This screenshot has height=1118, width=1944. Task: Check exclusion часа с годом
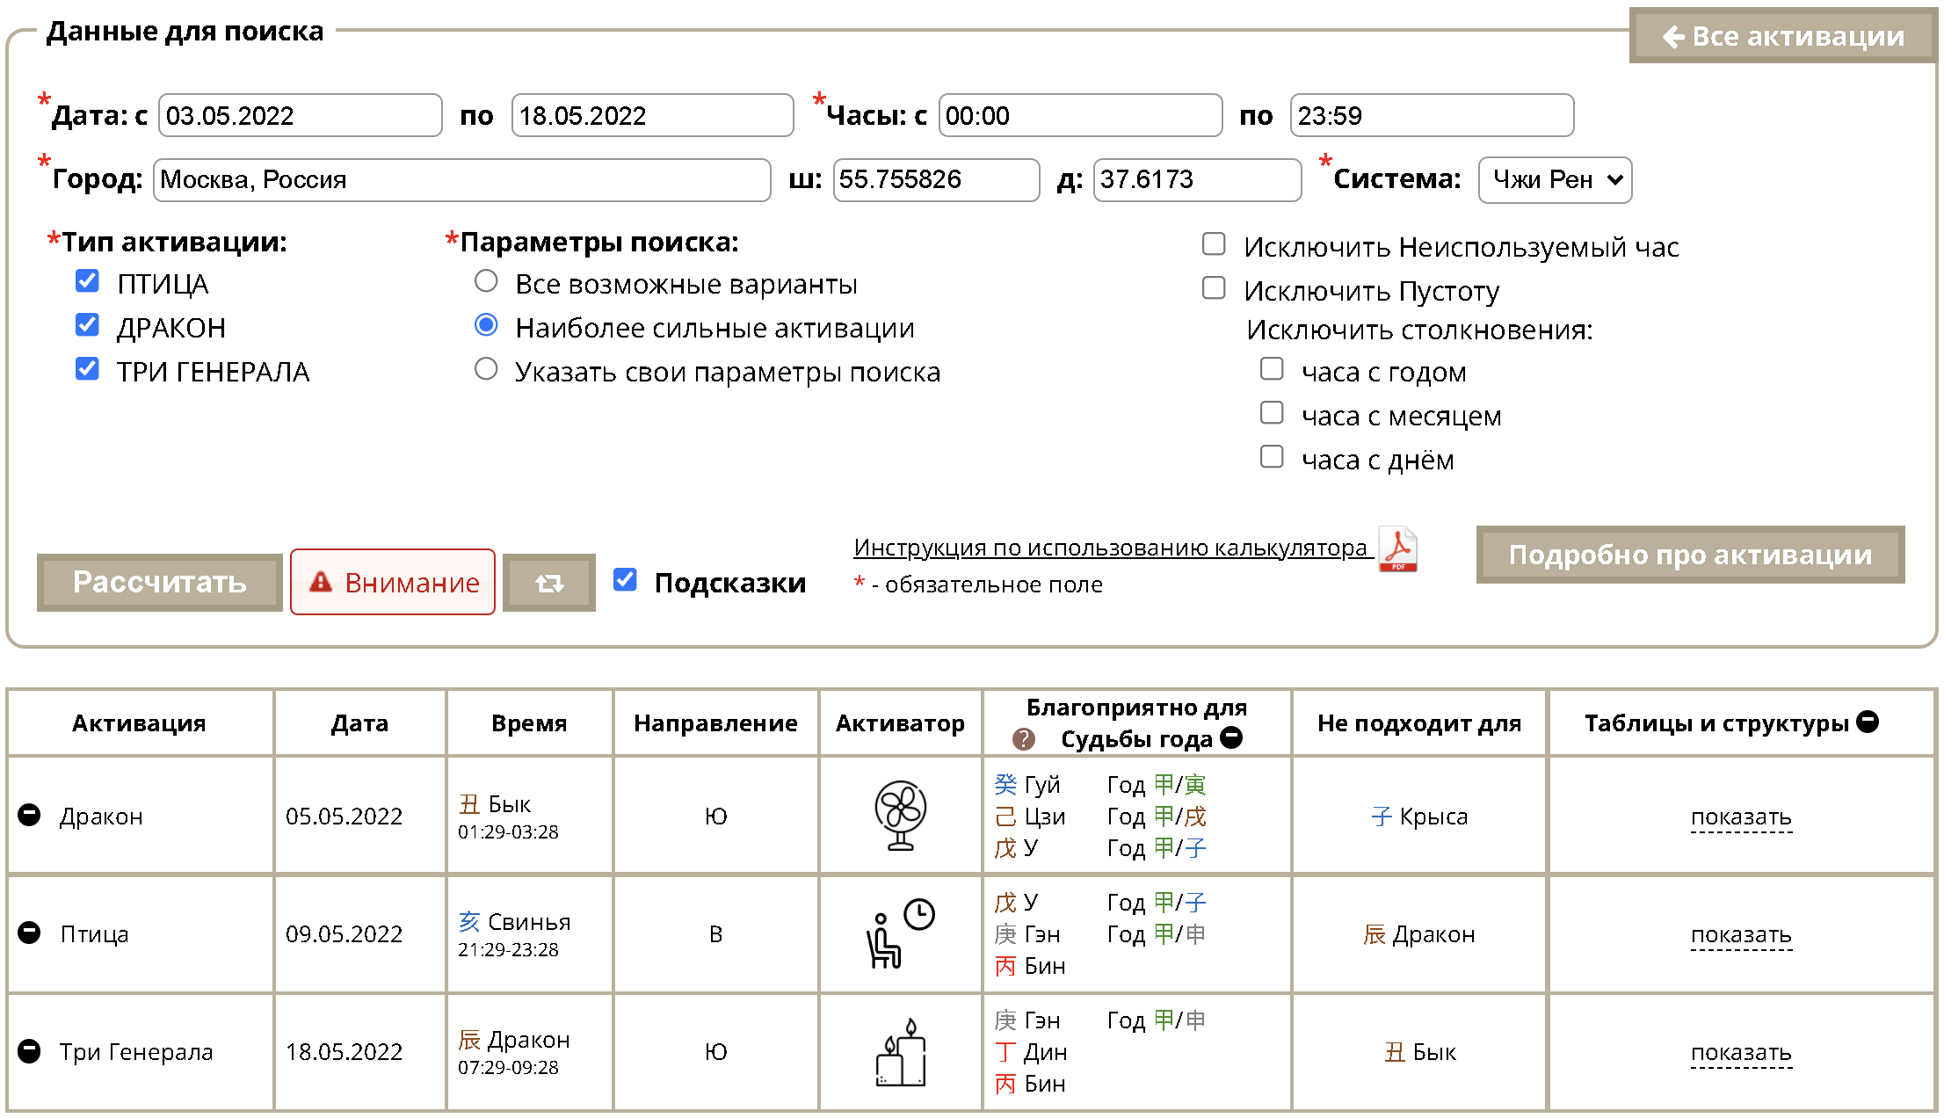pos(1272,369)
